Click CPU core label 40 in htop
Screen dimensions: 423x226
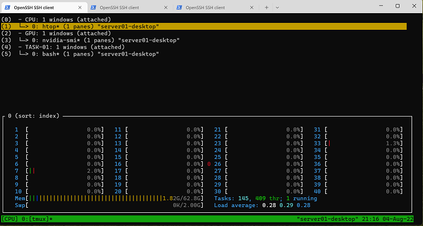coord(317,192)
